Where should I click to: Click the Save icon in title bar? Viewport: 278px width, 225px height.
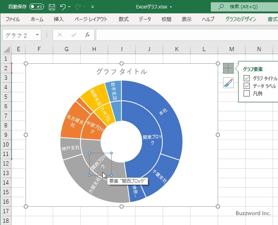[52, 7]
